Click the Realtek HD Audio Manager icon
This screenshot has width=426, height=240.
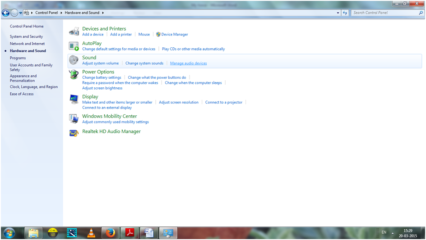point(74,133)
